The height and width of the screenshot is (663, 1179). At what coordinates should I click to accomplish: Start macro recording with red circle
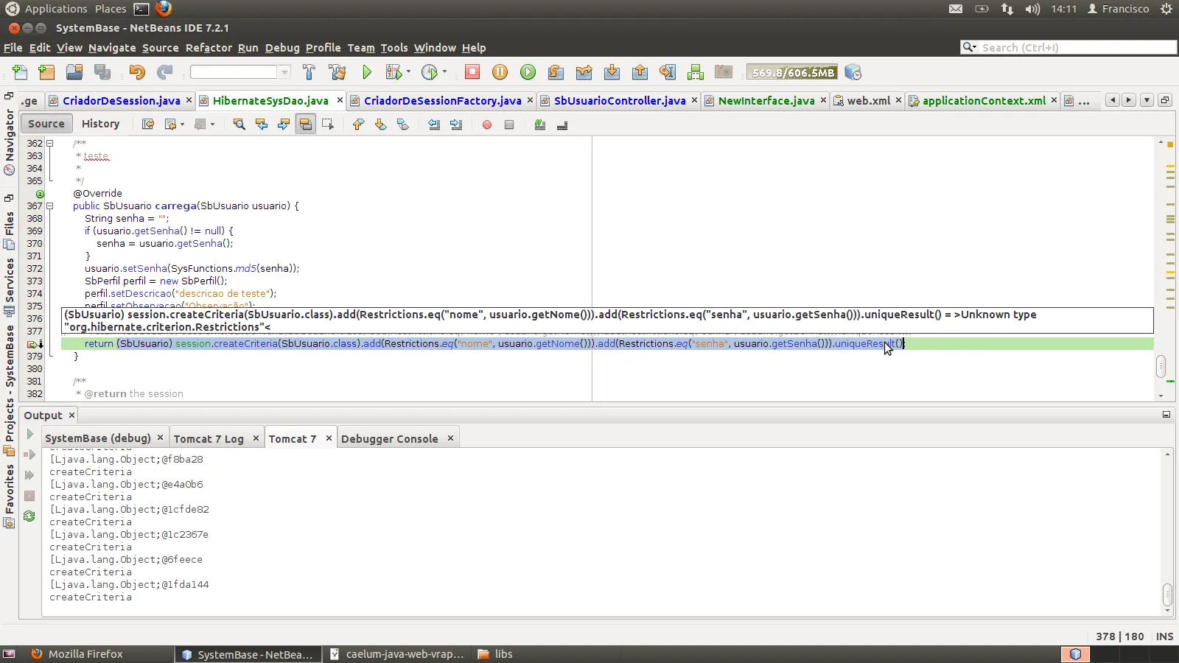[x=487, y=124]
